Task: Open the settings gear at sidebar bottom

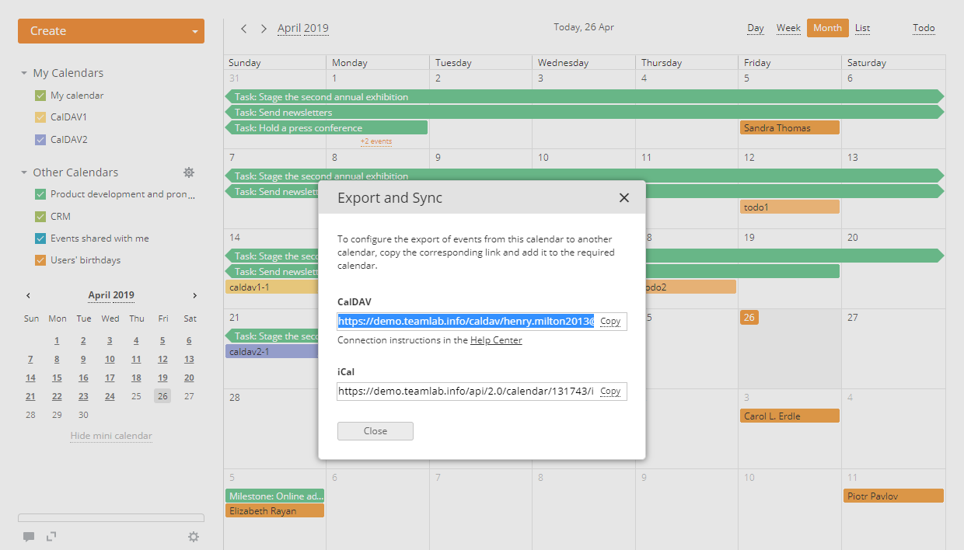Action: 194,536
